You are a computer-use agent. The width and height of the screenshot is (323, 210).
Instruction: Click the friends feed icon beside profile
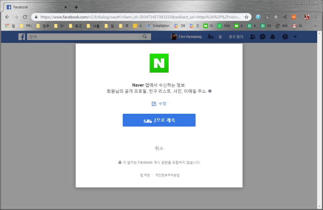pyautogui.click(x=210, y=37)
